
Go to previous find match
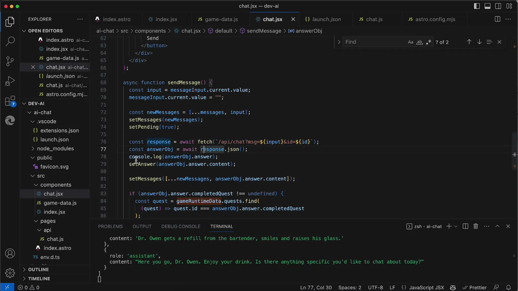coord(469,42)
